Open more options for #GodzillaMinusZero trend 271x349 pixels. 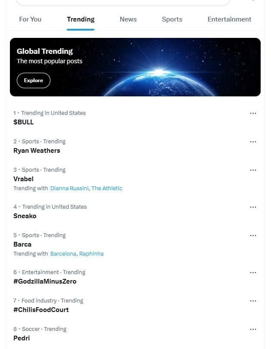[x=253, y=272]
